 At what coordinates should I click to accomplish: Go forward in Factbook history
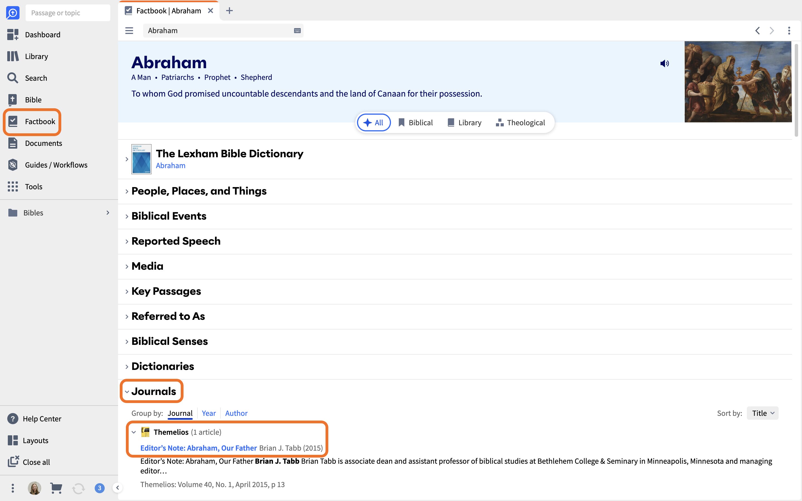click(x=772, y=31)
